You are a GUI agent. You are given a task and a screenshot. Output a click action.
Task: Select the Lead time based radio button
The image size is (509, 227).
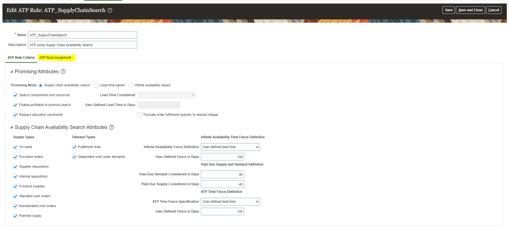pos(97,85)
